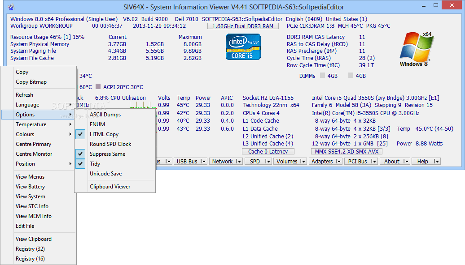Click the Help button
Screen dimensions: 465x265
(x=423, y=162)
